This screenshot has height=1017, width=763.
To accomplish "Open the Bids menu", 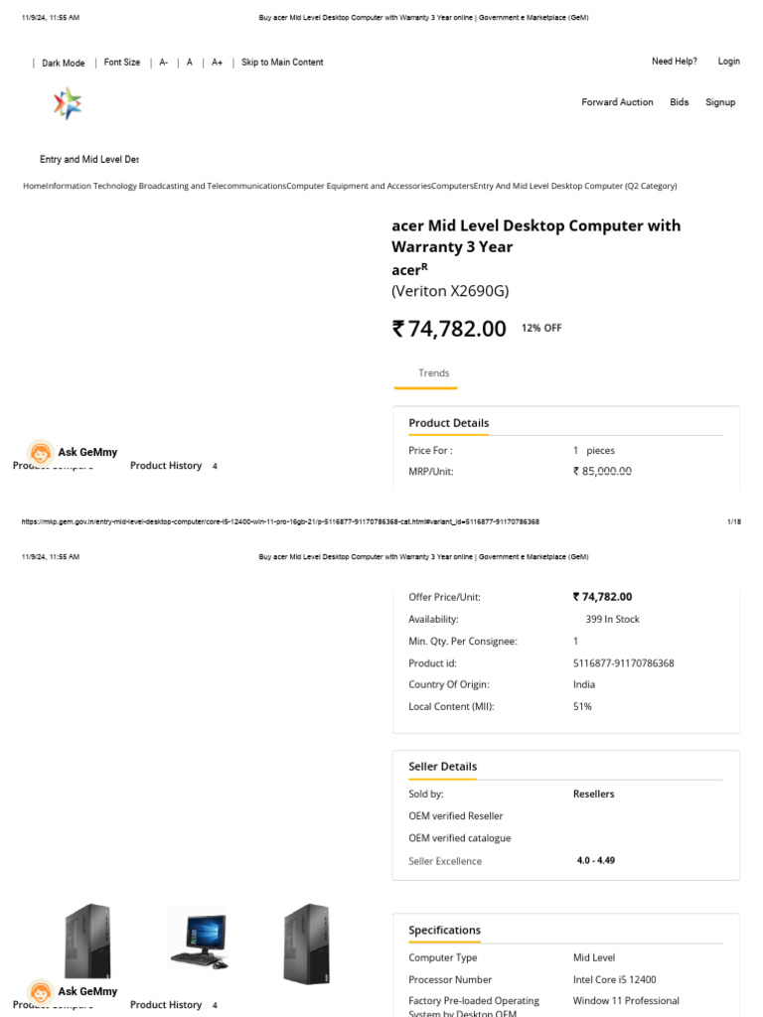I will click(679, 102).
